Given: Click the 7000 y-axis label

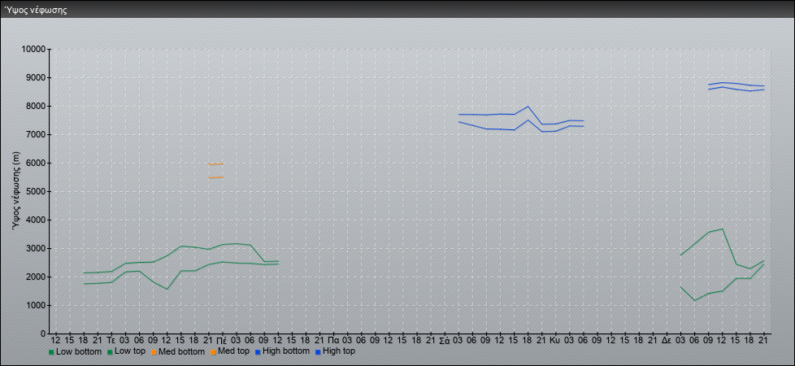Looking at the screenshot, I should (x=36, y=134).
